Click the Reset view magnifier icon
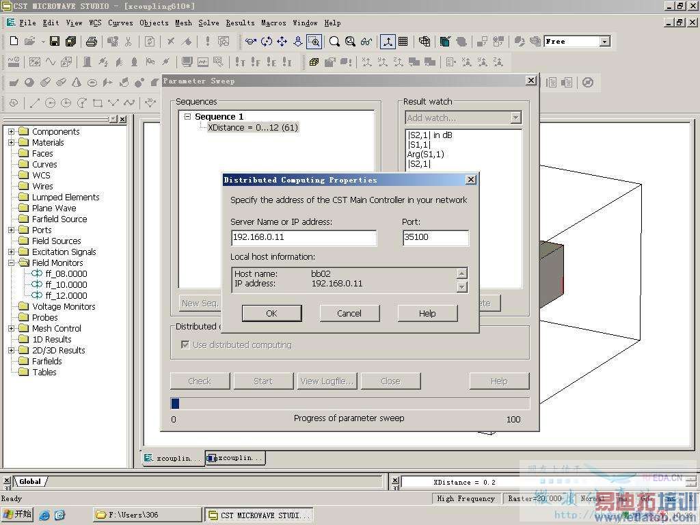The height and width of the screenshot is (525, 700). point(334,41)
